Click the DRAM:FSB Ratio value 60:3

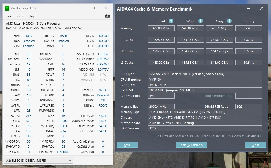click(x=249, y=107)
